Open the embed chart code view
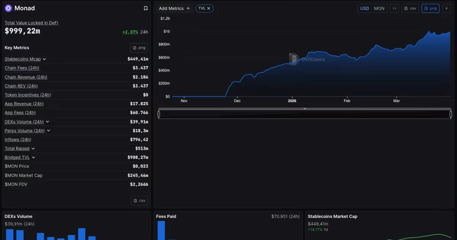457x240 pixels. tap(394, 8)
